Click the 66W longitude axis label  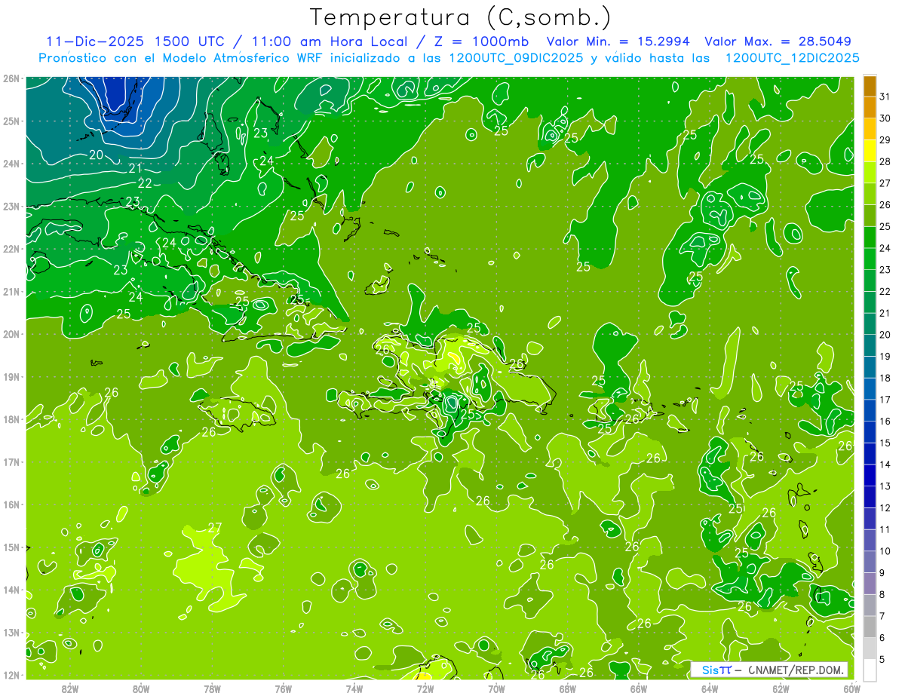pyautogui.click(x=638, y=688)
